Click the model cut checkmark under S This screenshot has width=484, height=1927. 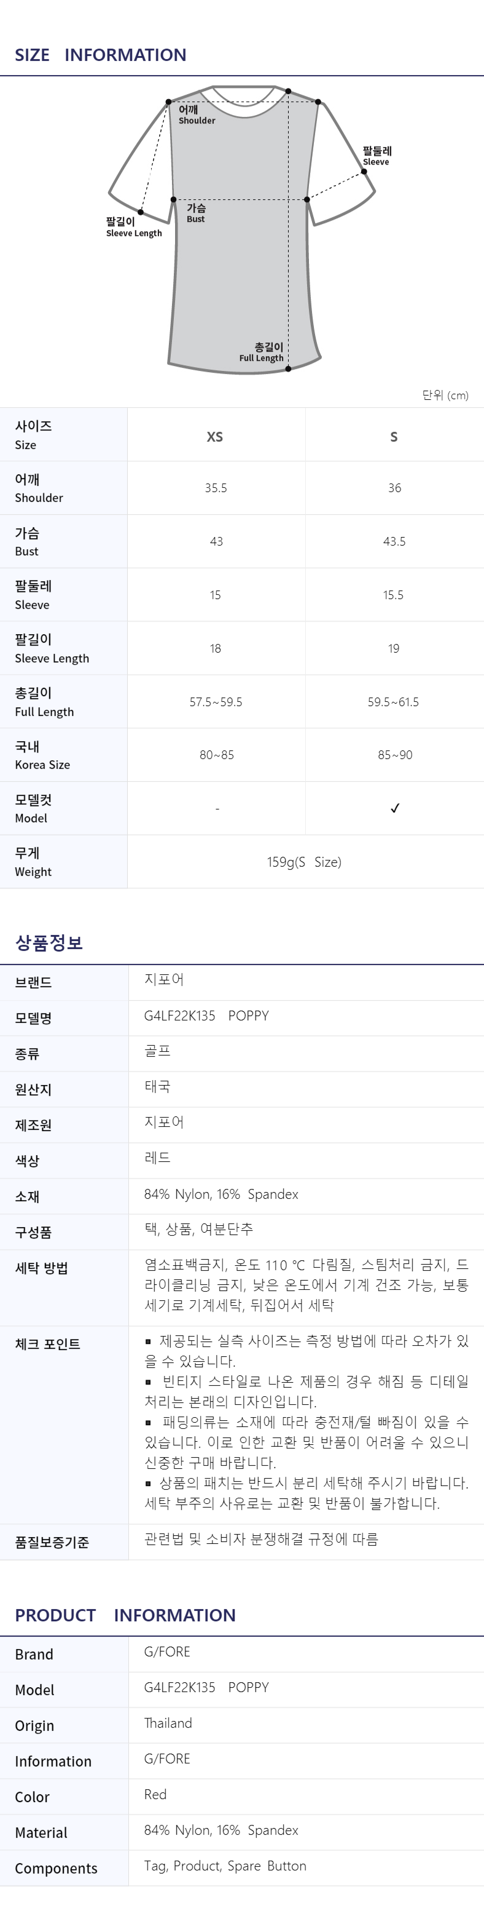point(394,808)
